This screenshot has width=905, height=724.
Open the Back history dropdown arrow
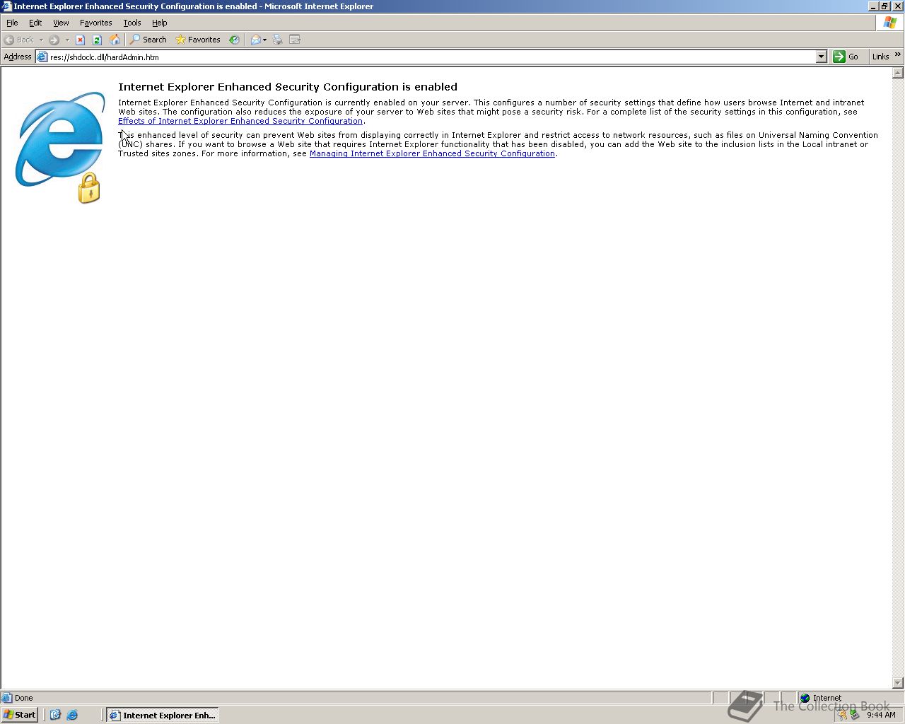click(41, 40)
